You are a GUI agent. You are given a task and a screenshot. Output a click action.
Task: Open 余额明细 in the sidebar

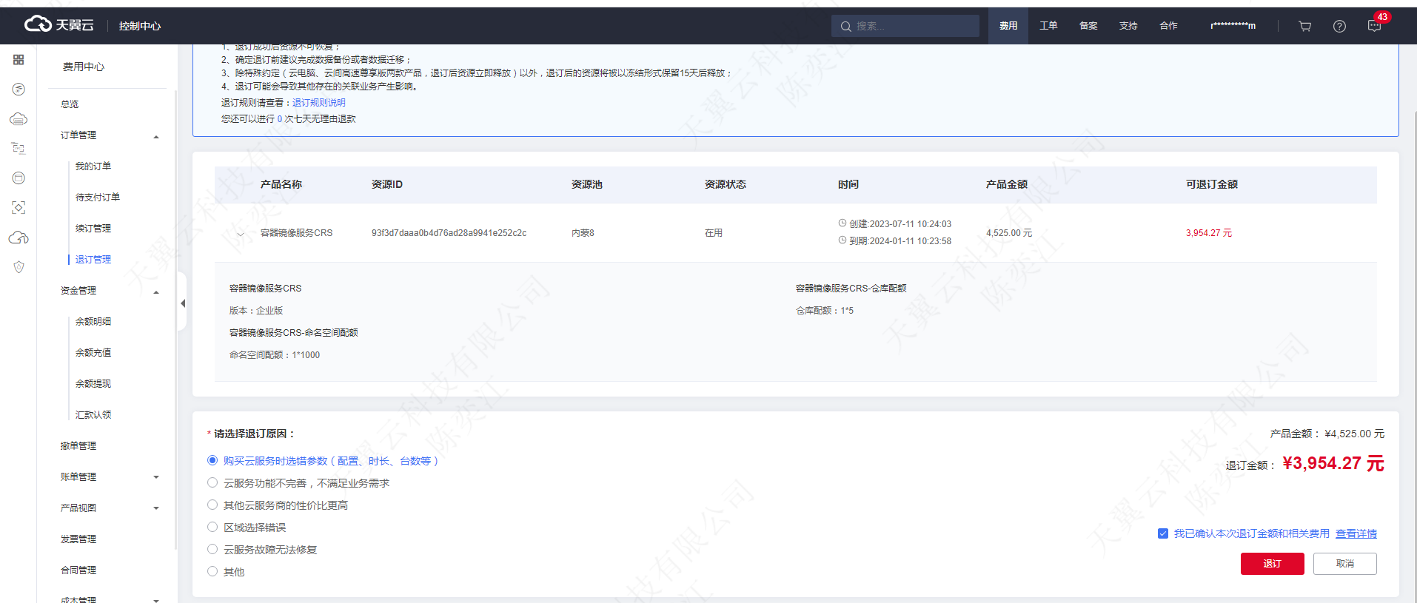point(93,322)
